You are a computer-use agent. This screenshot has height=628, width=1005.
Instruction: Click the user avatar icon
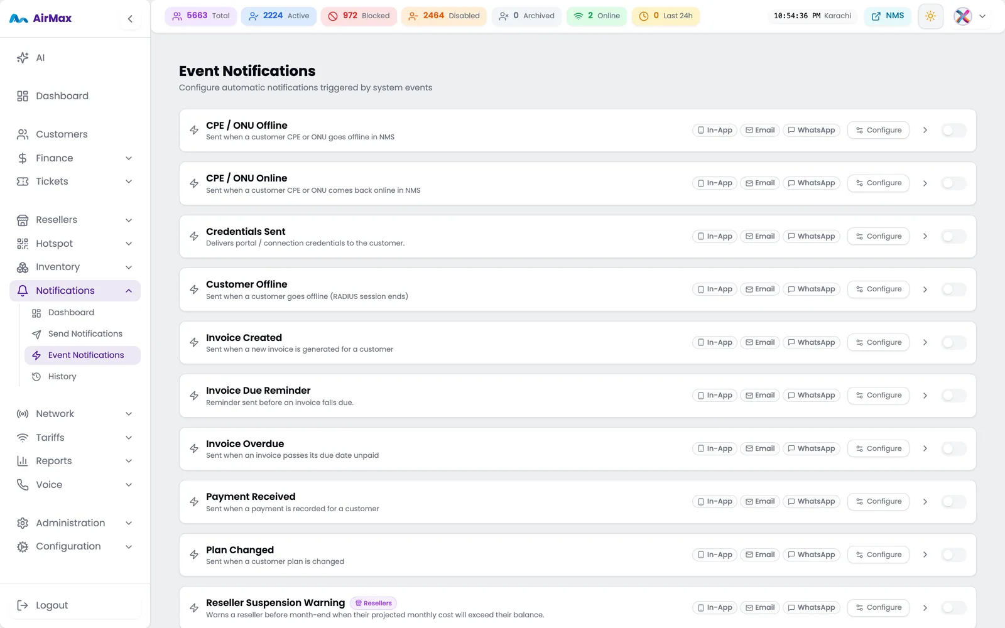962,16
